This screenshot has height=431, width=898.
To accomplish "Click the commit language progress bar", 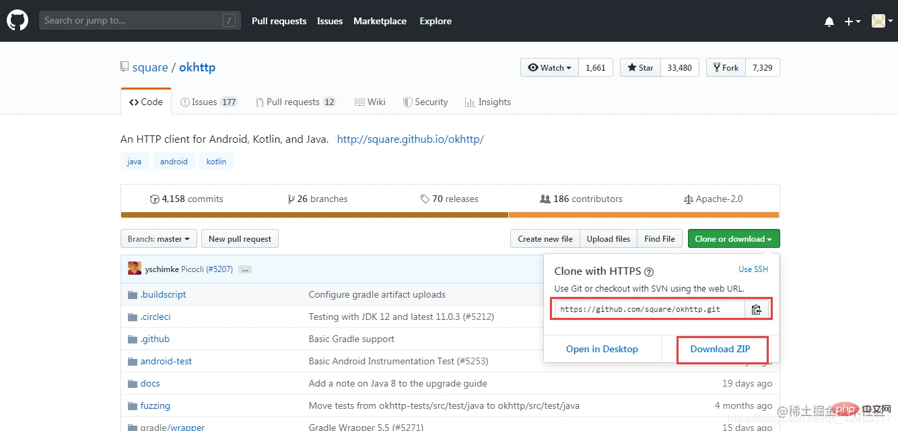I will tap(449, 215).
